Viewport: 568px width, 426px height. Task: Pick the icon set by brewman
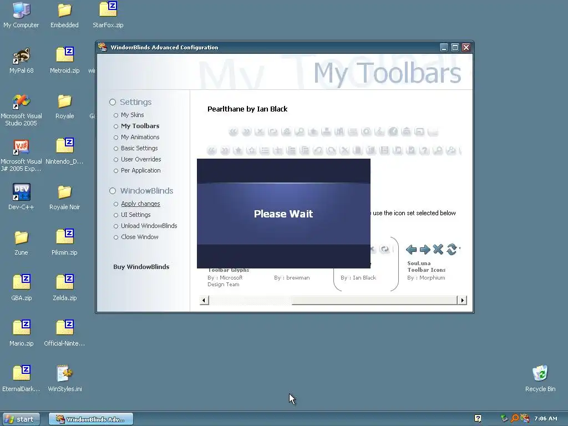point(292,277)
